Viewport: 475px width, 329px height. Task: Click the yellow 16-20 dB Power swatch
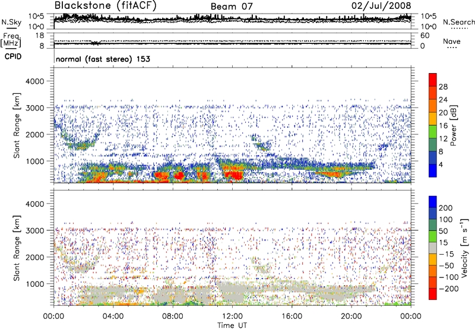coord(433,118)
